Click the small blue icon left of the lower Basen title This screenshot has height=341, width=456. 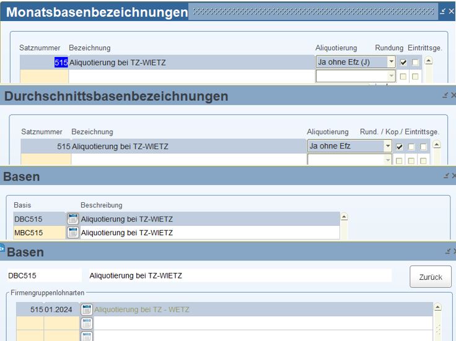pos(2,248)
